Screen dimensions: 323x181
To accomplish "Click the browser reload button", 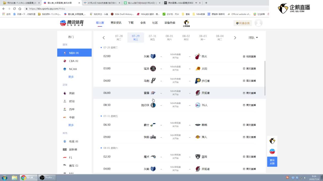I will pyautogui.click(x=14, y=9).
